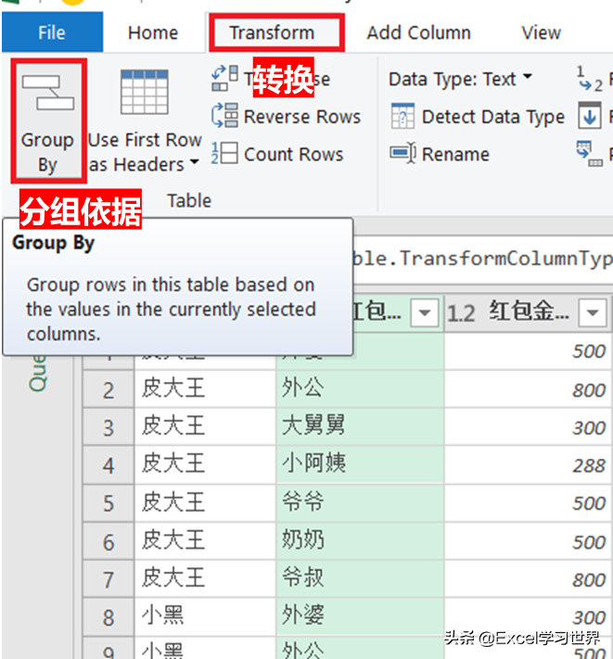Viewport: 613px width, 659px height.
Task: Click the Detect Data Type label
Action: point(492,117)
